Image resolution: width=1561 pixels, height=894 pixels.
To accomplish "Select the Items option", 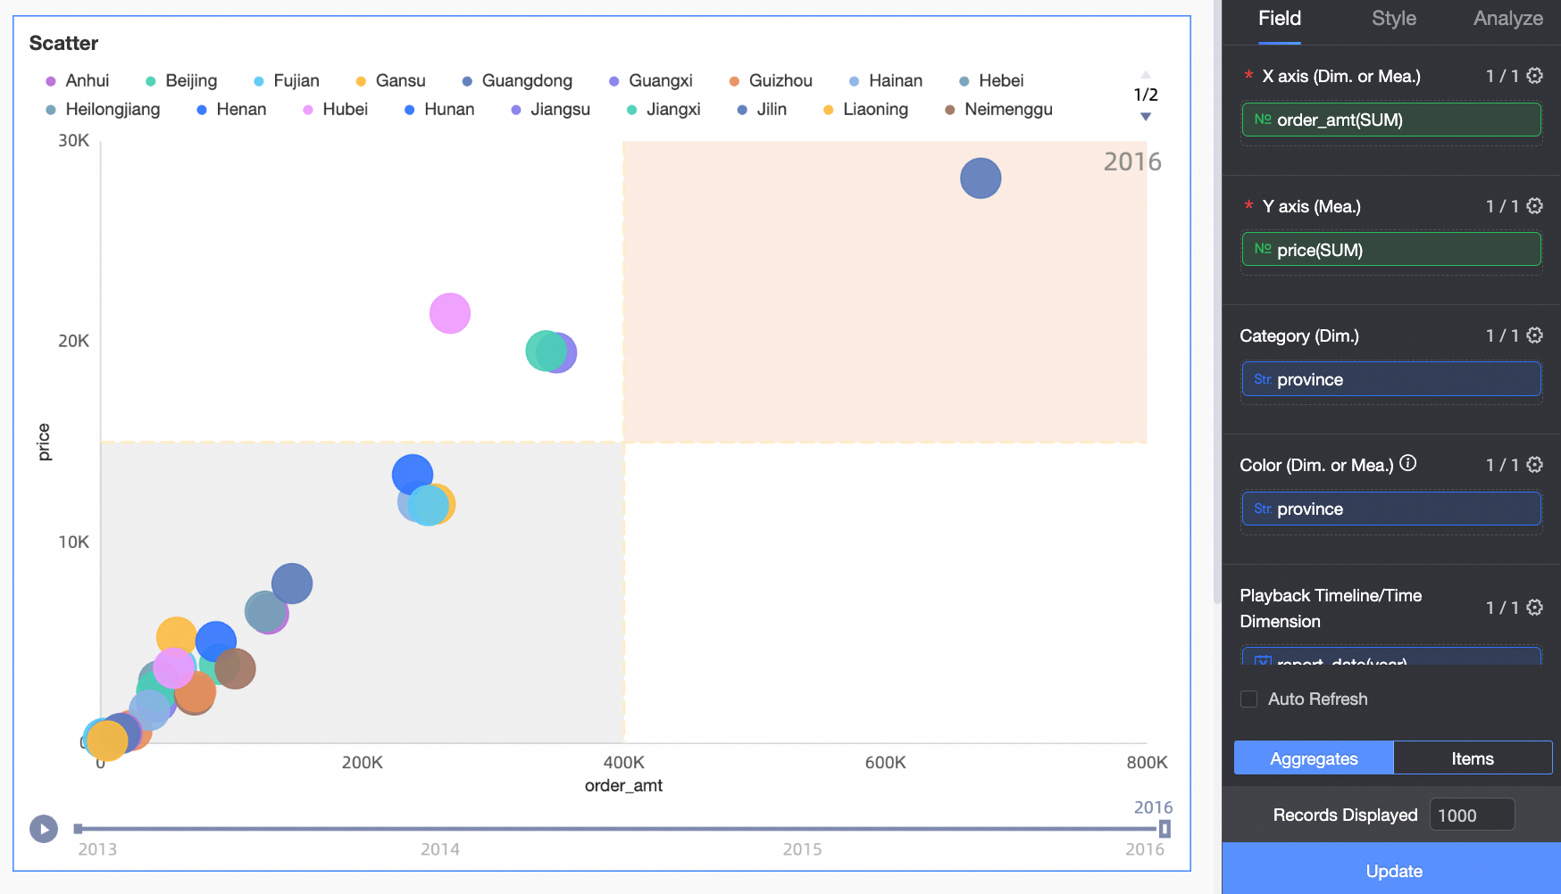I will (1473, 758).
